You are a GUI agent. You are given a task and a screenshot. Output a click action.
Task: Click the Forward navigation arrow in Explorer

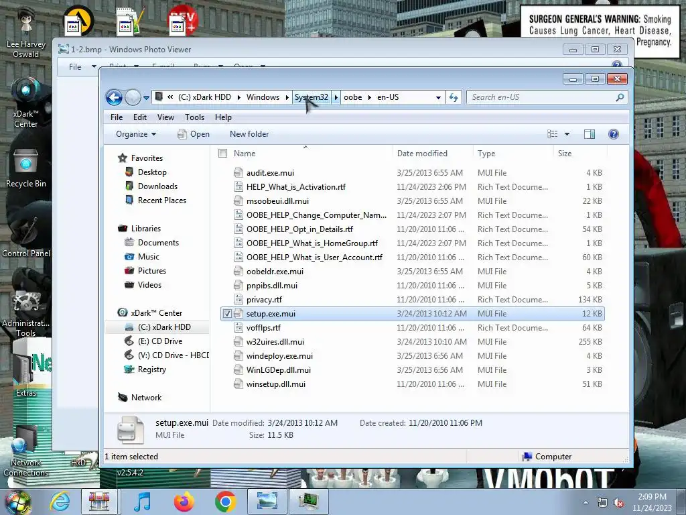133,97
